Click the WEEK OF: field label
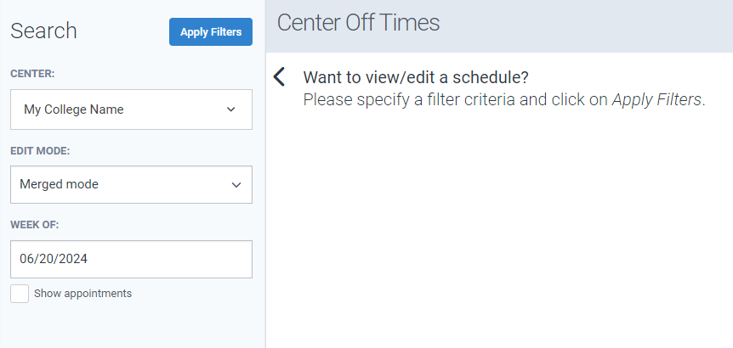Image resolution: width=733 pixels, height=348 pixels. (34, 225)
